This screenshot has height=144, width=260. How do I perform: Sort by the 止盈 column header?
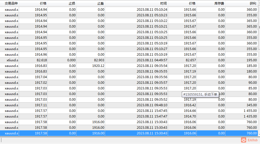coord(91,3)
